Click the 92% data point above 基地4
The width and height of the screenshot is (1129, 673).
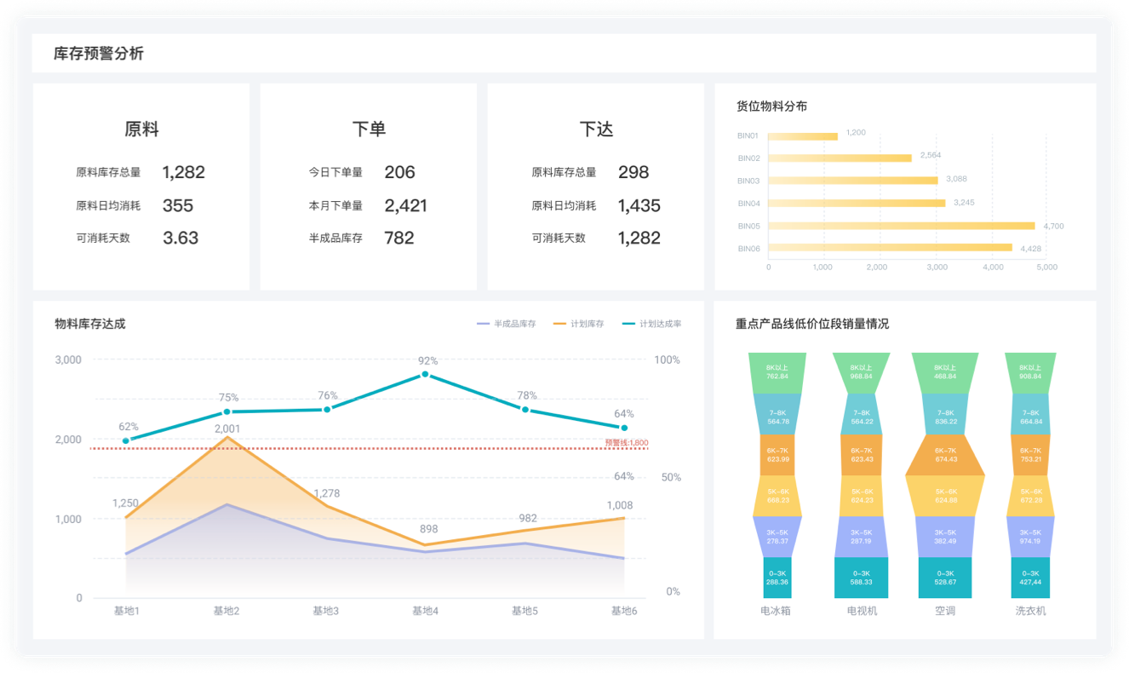426,373
